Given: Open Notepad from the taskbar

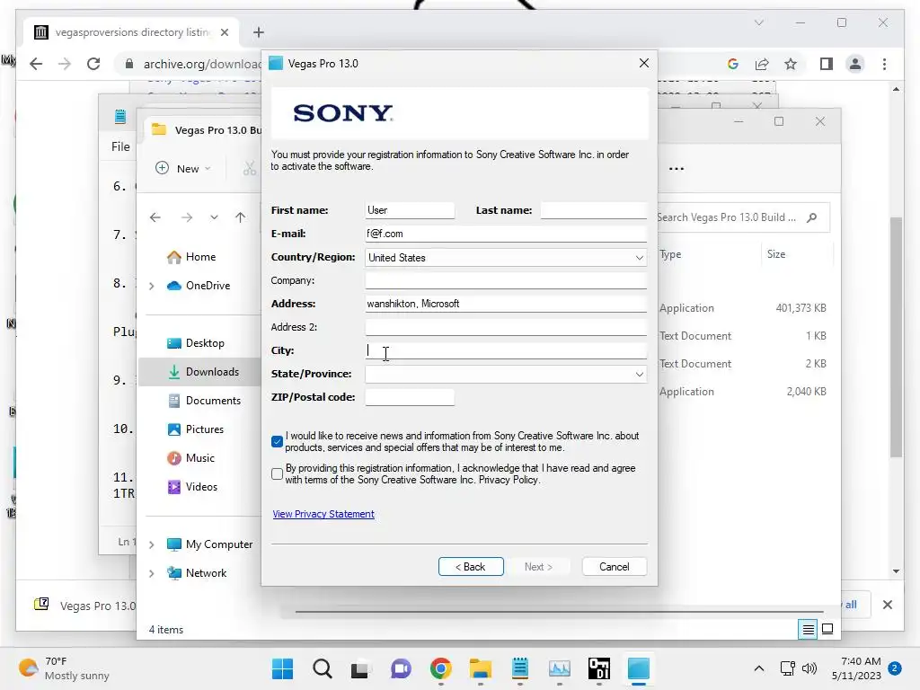Looking at the screenshot, I should pos(520,668).
